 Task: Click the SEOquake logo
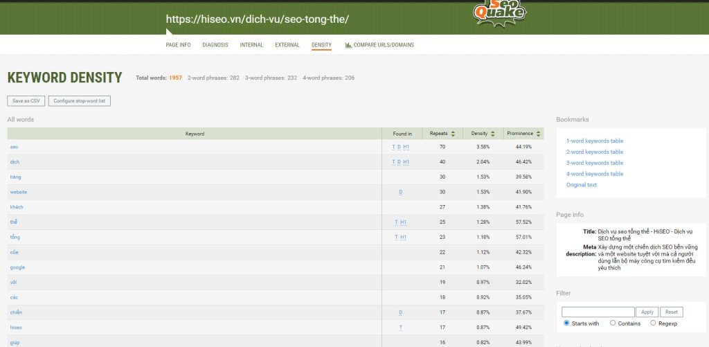click(499, 12)
